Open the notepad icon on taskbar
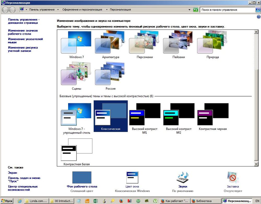Viewport: 261px width, 204px height. pos(79,201)
